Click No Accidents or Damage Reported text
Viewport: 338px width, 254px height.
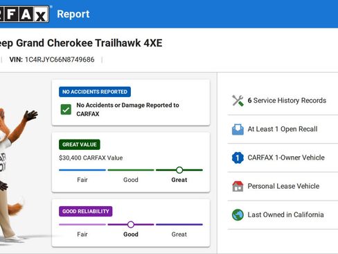127,110
